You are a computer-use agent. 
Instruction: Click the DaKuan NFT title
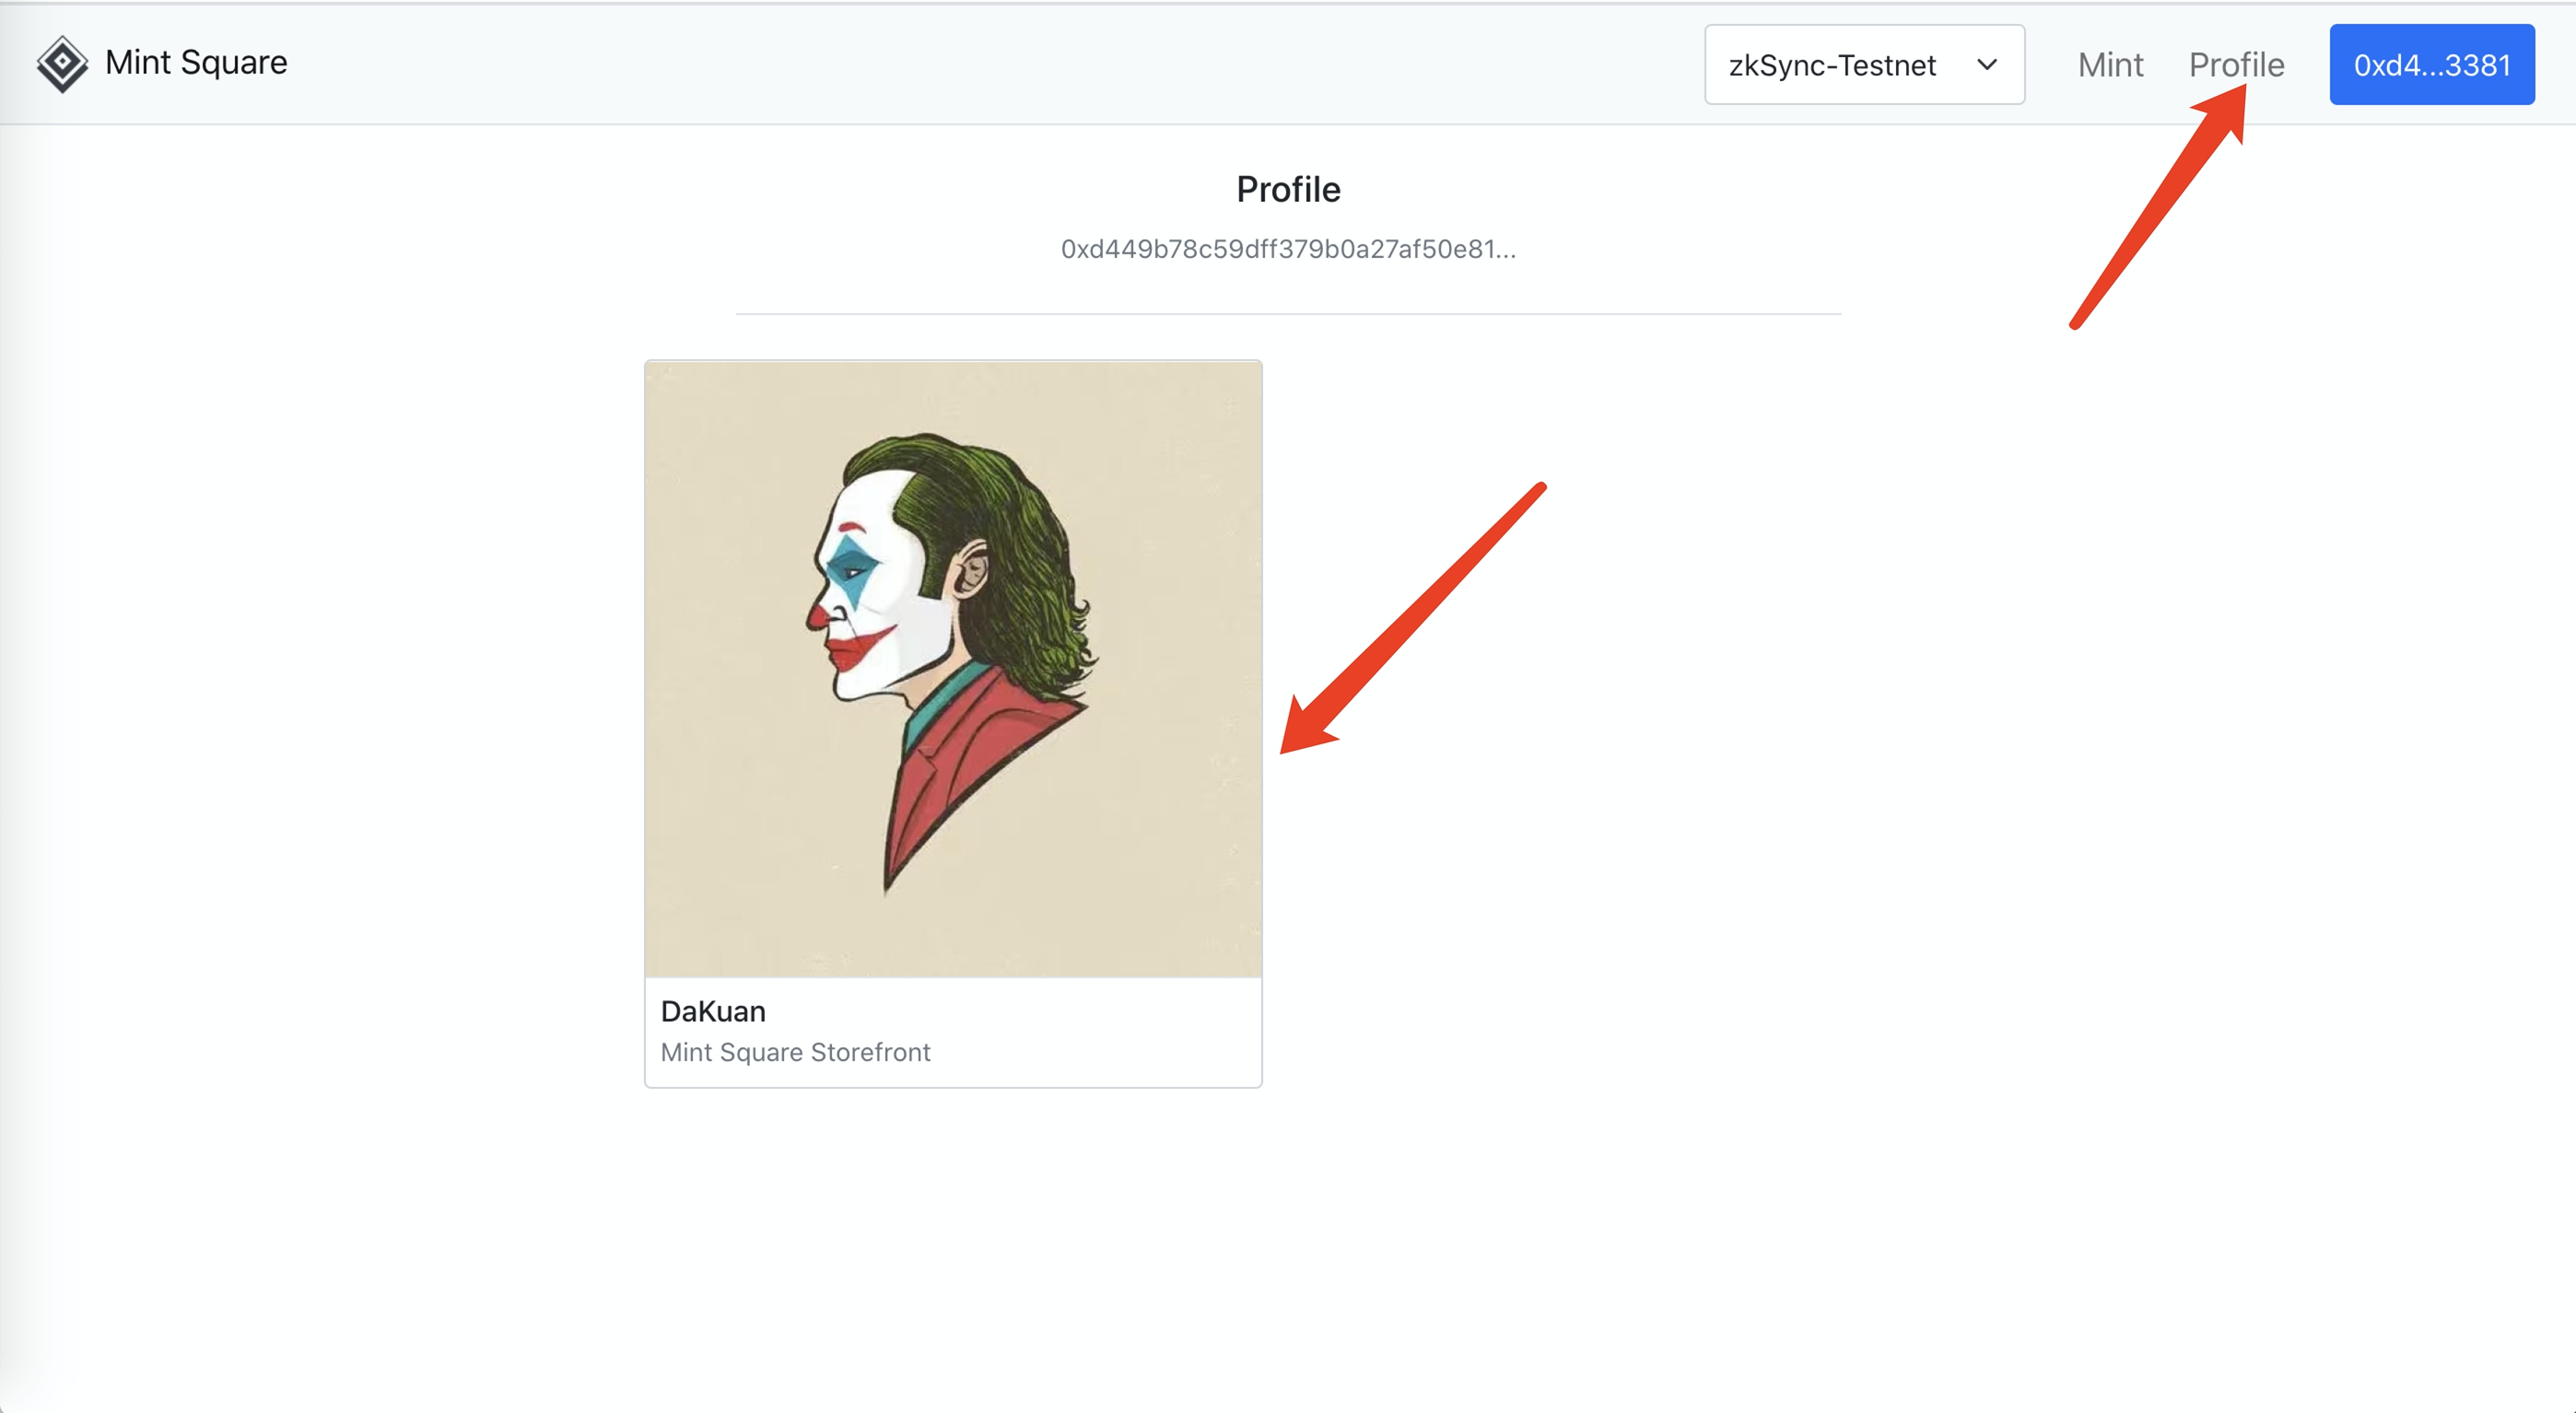[x=713, y=1011]
